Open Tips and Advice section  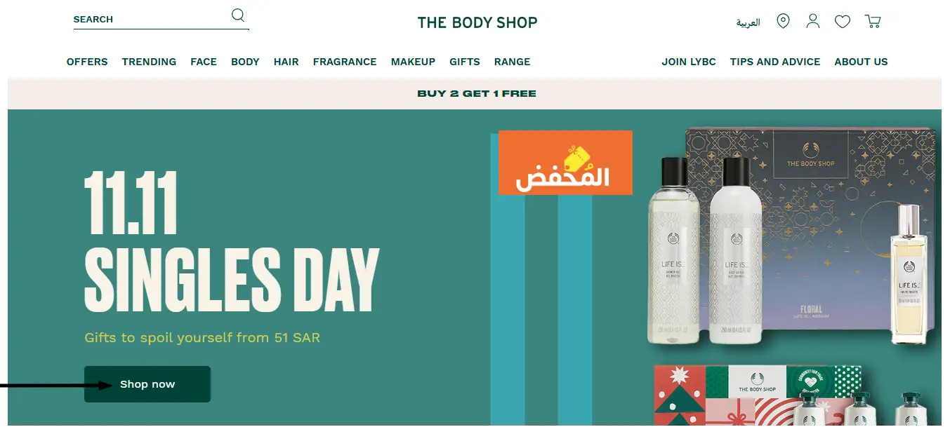tap(775, 62)
